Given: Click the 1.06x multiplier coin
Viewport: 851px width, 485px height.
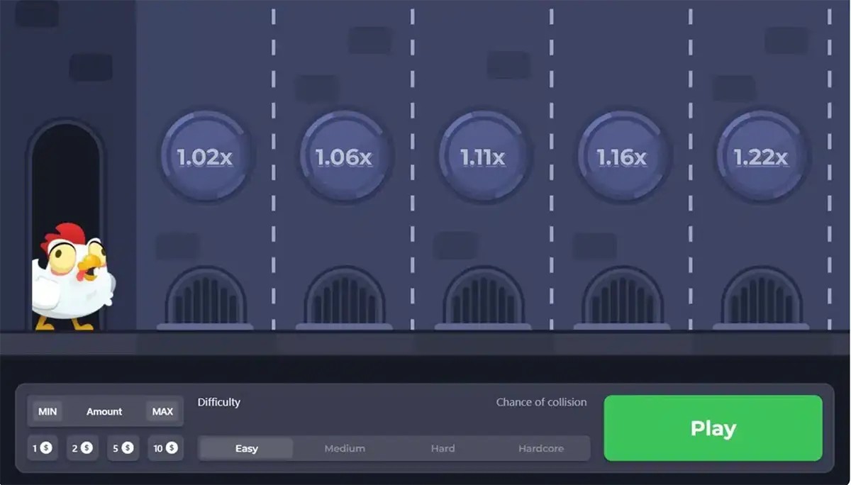Looking at the screenshot, I should point(344,156).
